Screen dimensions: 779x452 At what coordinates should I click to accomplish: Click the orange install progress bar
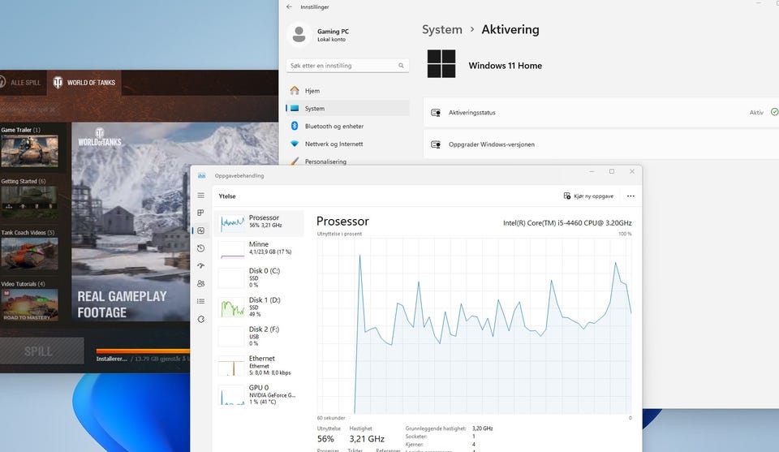pyautogui.click(x=143, y=351)
